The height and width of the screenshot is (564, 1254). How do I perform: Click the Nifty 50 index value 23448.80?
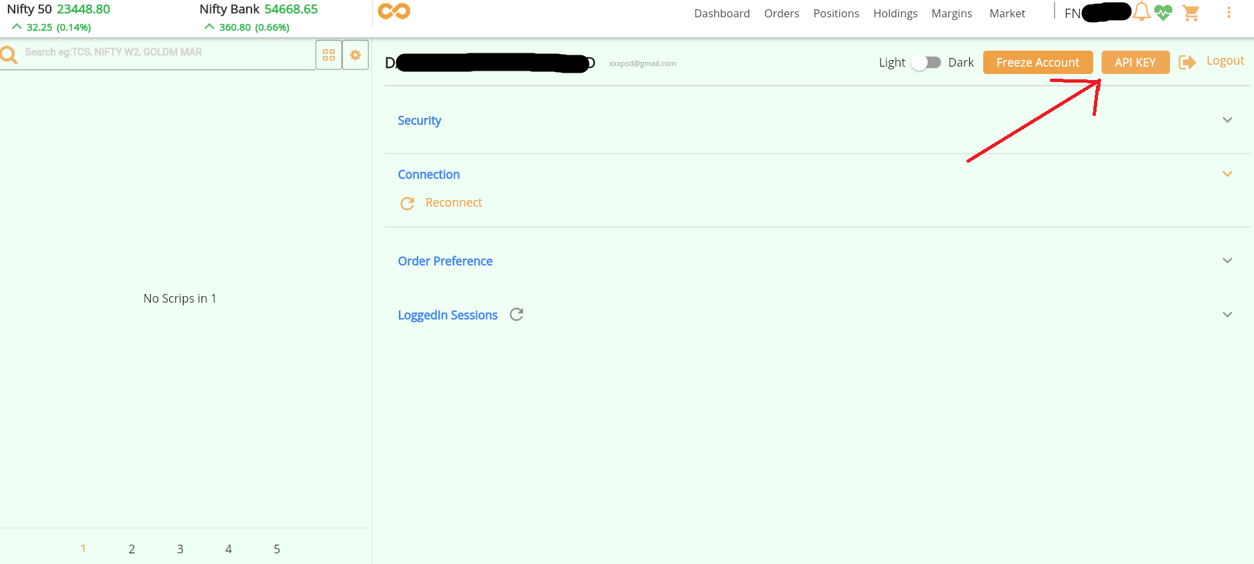[x=83, y=9]
